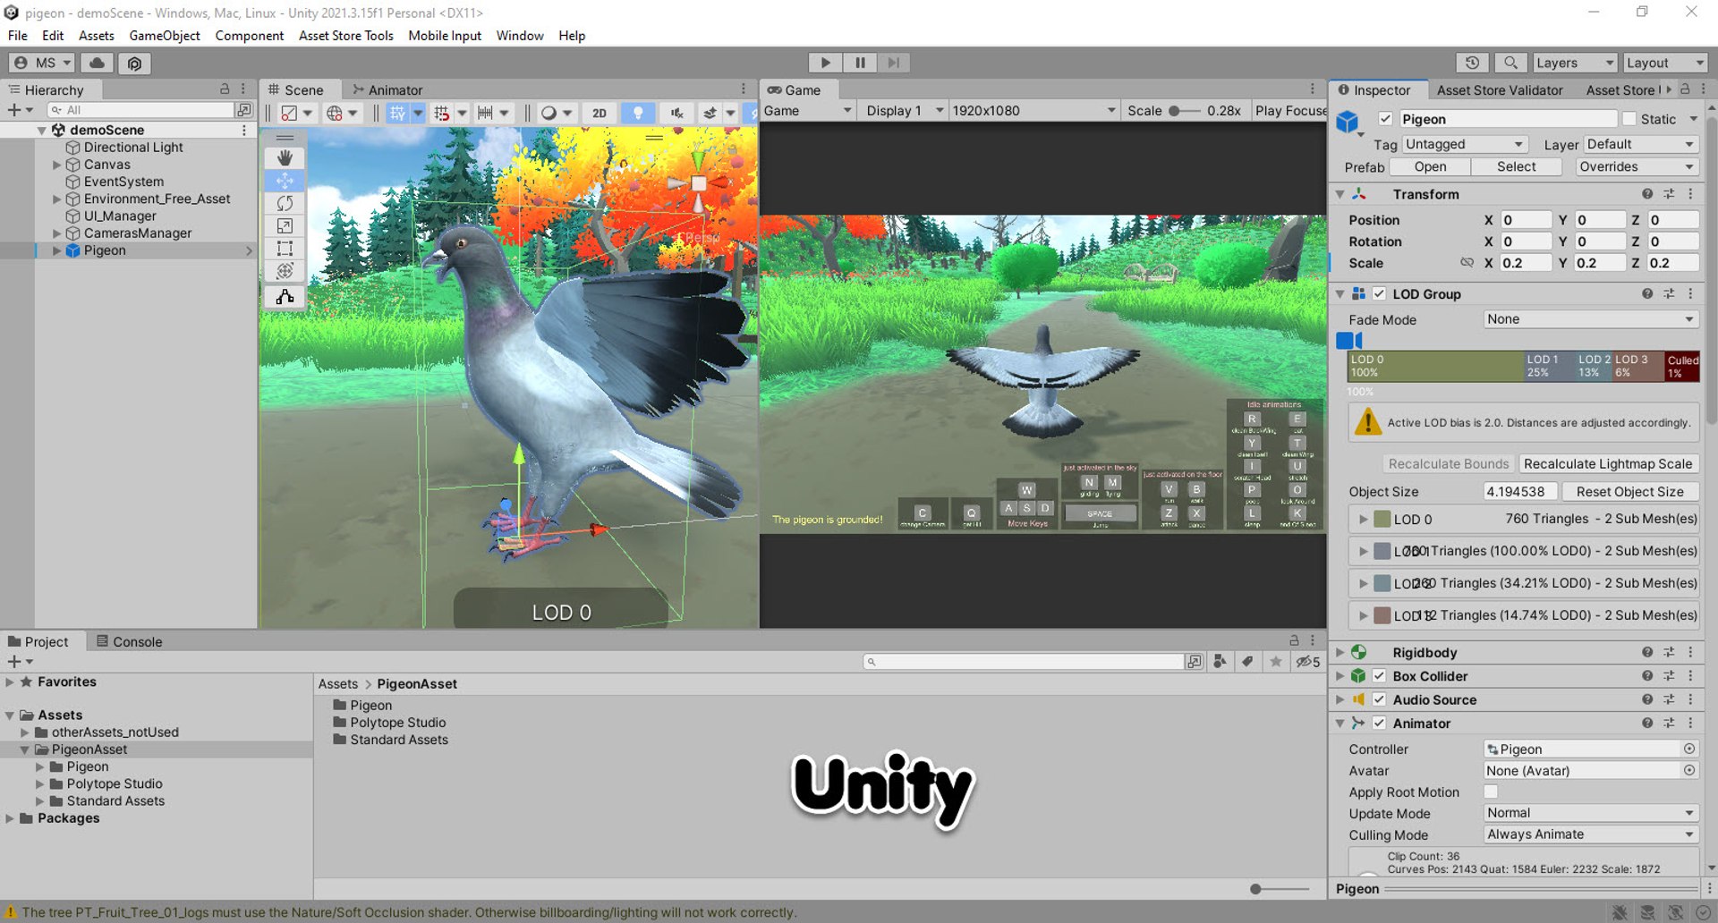1718x923 pixels.
Task: Expand the Packages folder in Project
Action: click(x=10, y=818)
